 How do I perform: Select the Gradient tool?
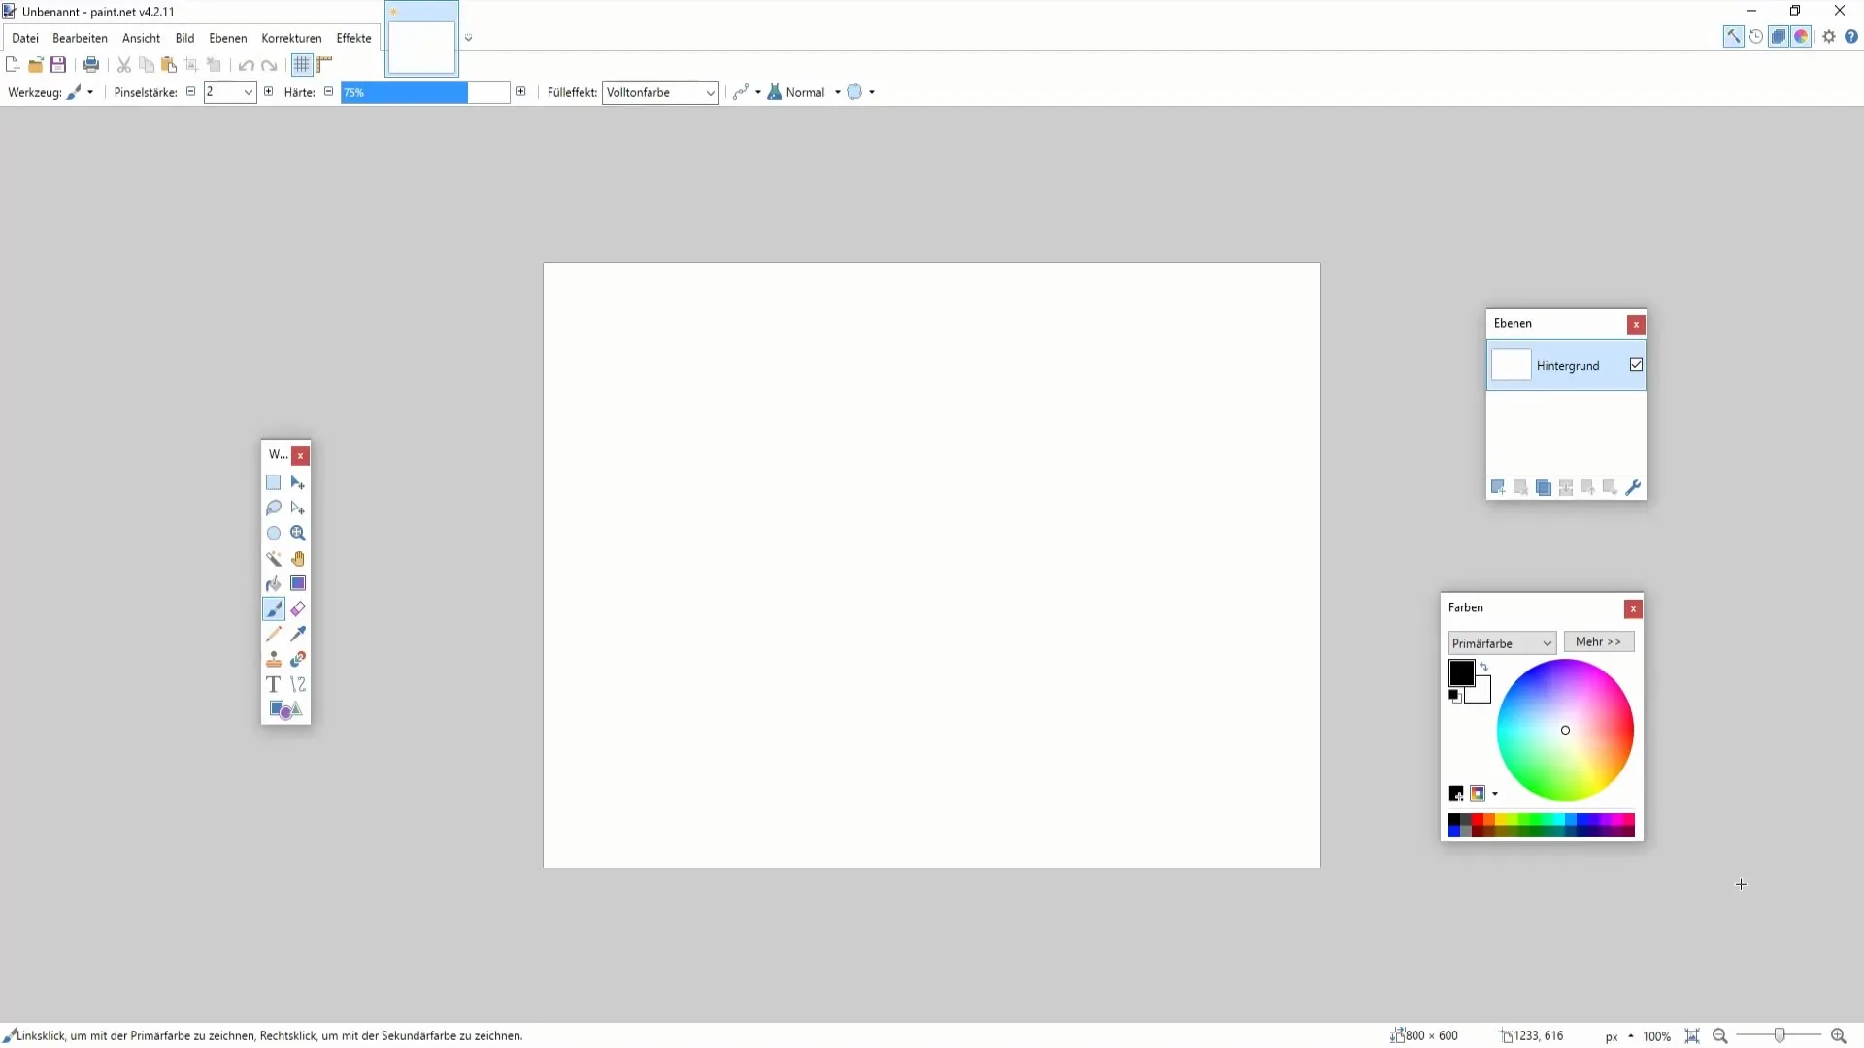298,584
